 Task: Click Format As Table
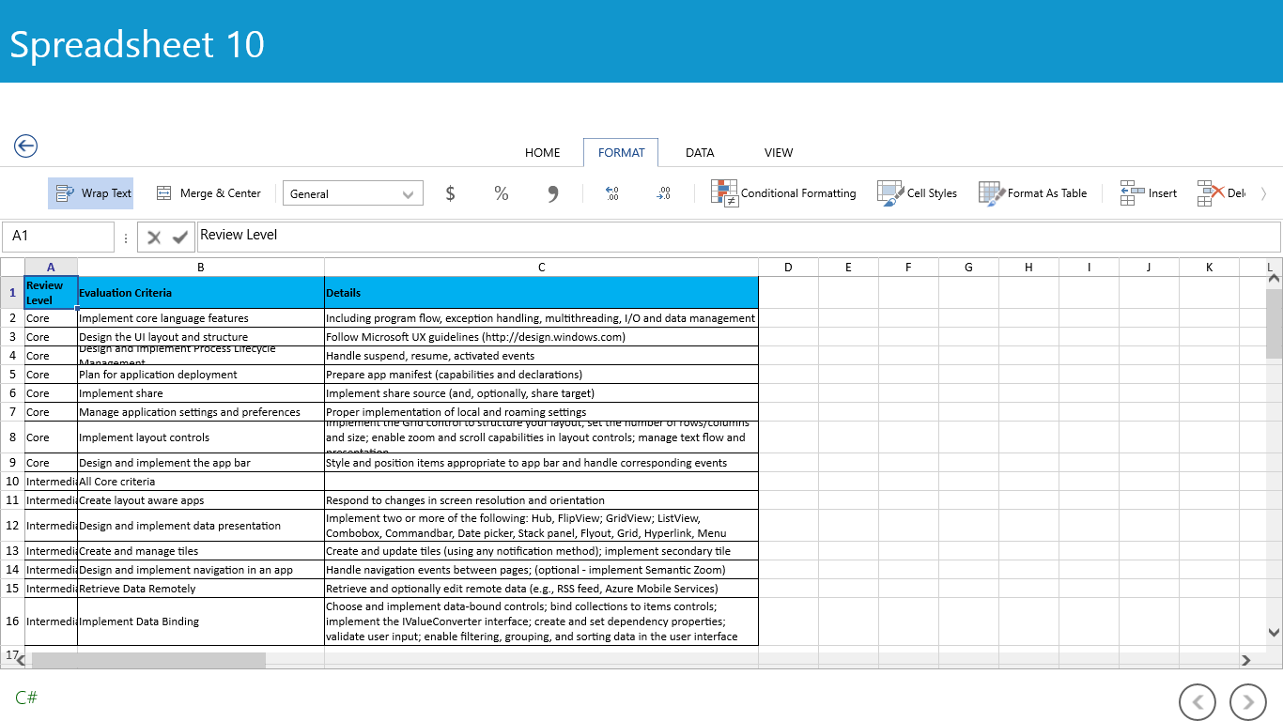click(x=1033, y=193)
